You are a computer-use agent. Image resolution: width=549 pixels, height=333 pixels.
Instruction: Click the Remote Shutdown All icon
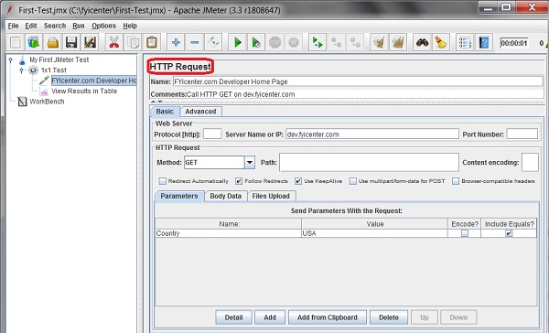[355, 43]
